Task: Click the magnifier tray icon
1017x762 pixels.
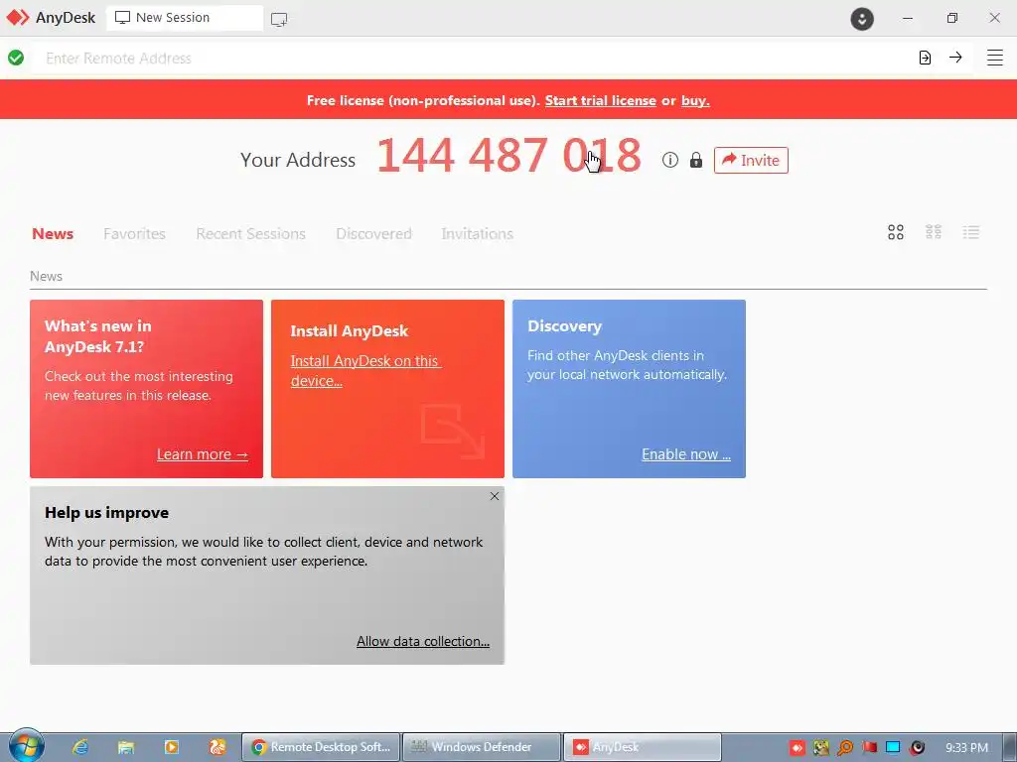Action: point(845,748)
